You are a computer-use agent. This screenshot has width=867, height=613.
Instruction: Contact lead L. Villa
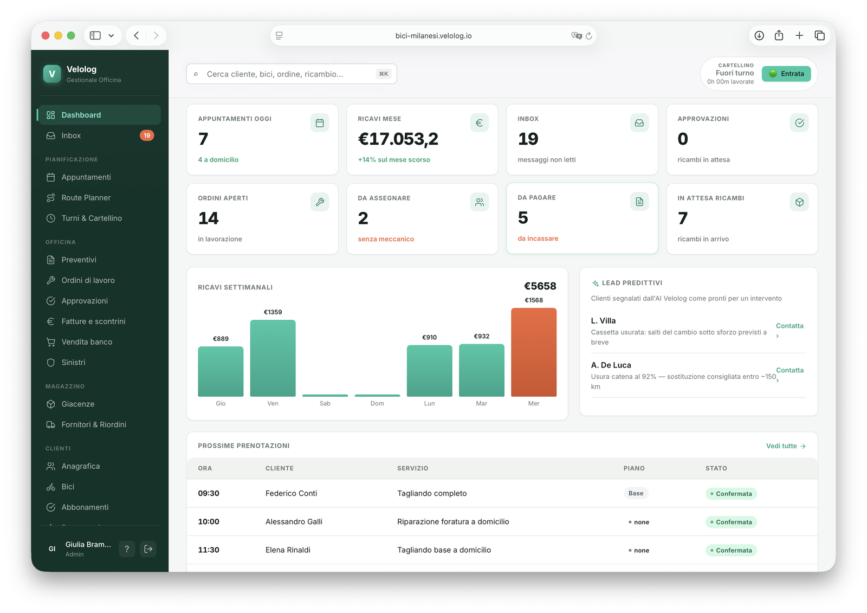tap(790, 330)
